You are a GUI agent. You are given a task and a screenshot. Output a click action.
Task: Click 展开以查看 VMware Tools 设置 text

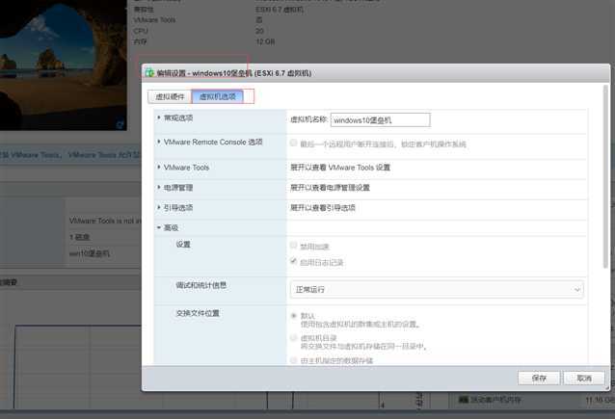(340, 168)
